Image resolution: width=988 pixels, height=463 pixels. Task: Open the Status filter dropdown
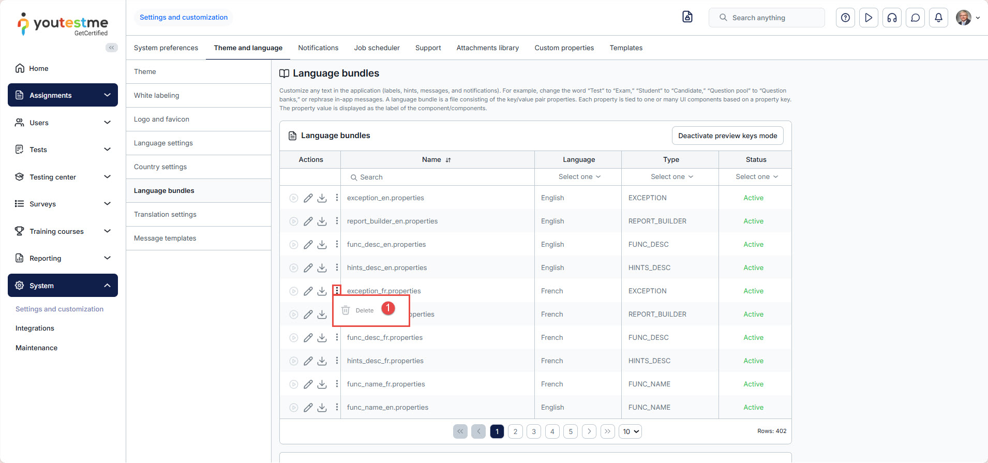(x=756, y=177)
